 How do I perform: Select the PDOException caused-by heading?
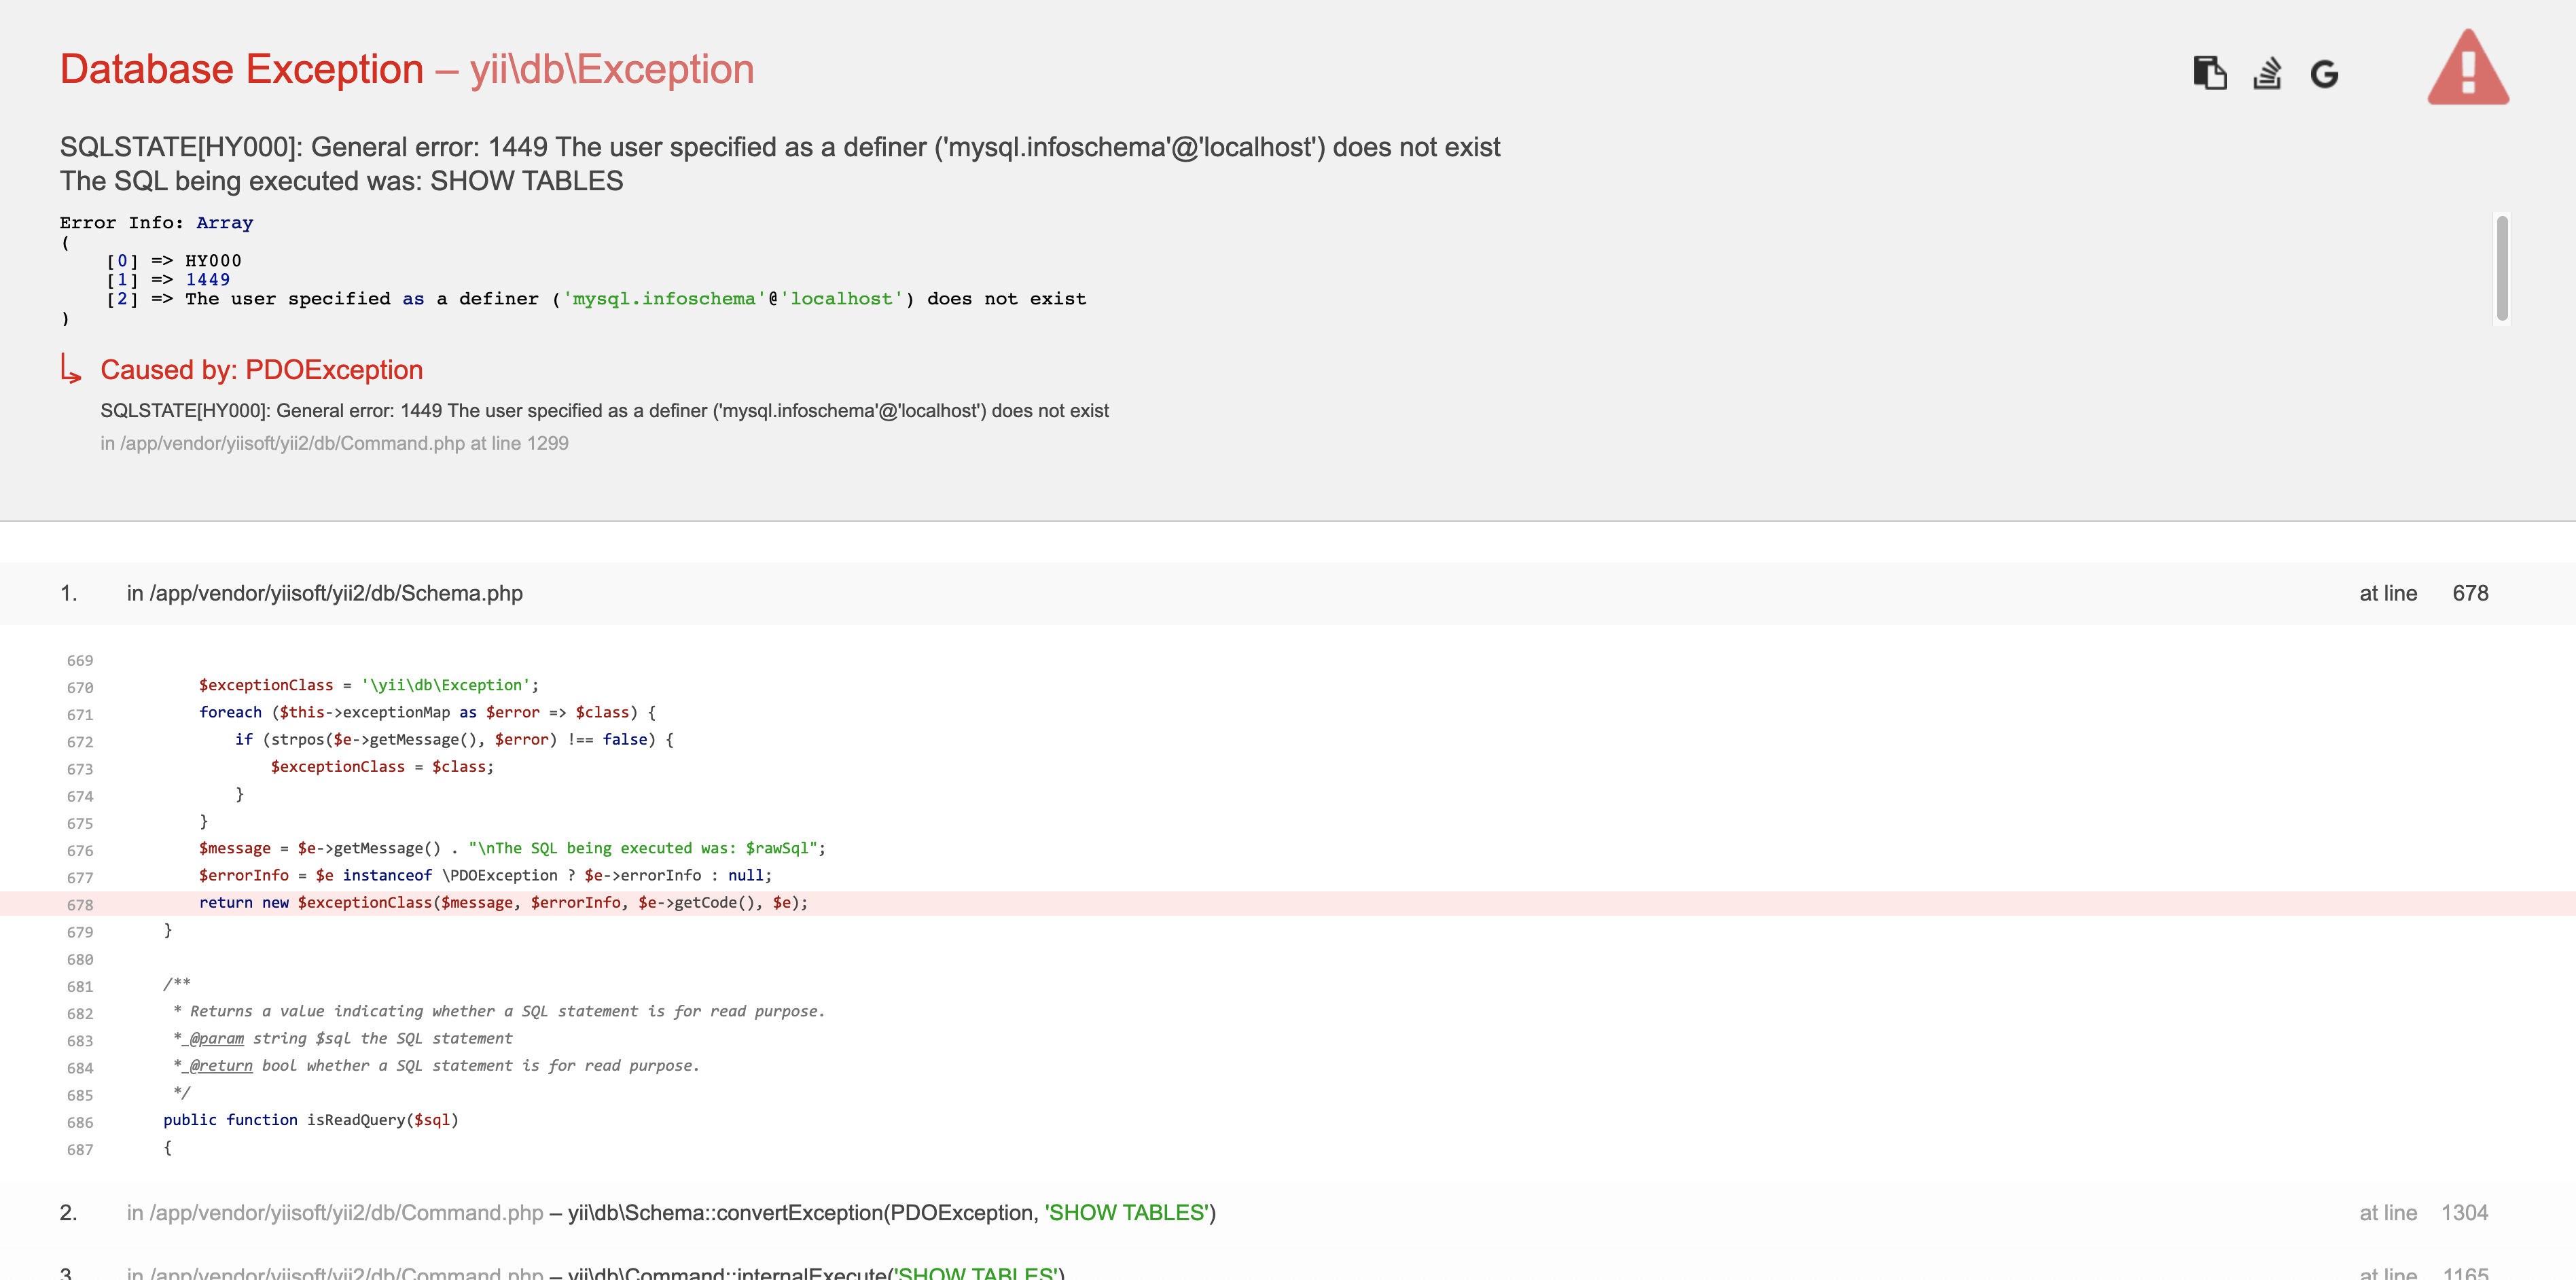pos(261,369)
